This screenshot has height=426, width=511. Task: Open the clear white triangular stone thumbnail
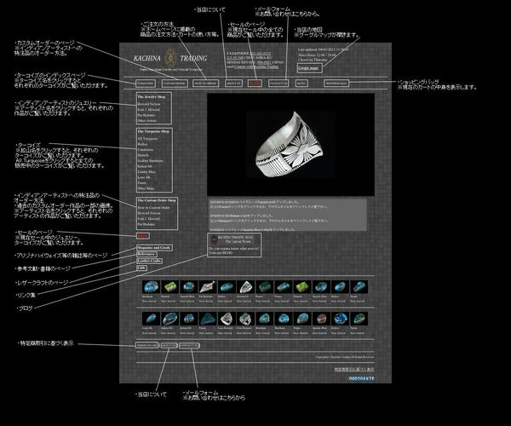click(245, 287)
